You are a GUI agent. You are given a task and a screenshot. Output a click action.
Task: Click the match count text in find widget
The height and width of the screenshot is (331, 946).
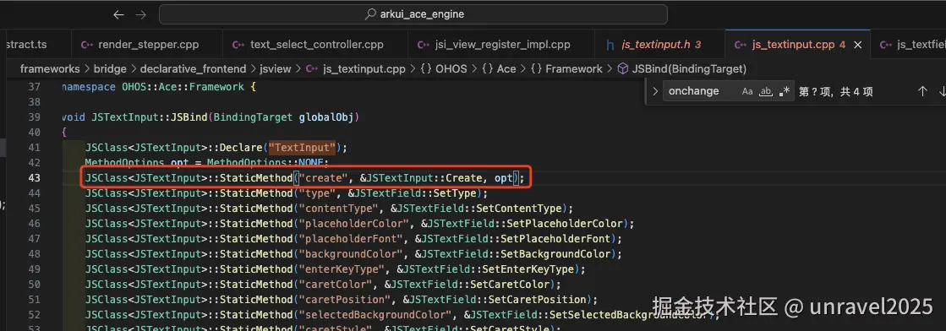[836, 92]
